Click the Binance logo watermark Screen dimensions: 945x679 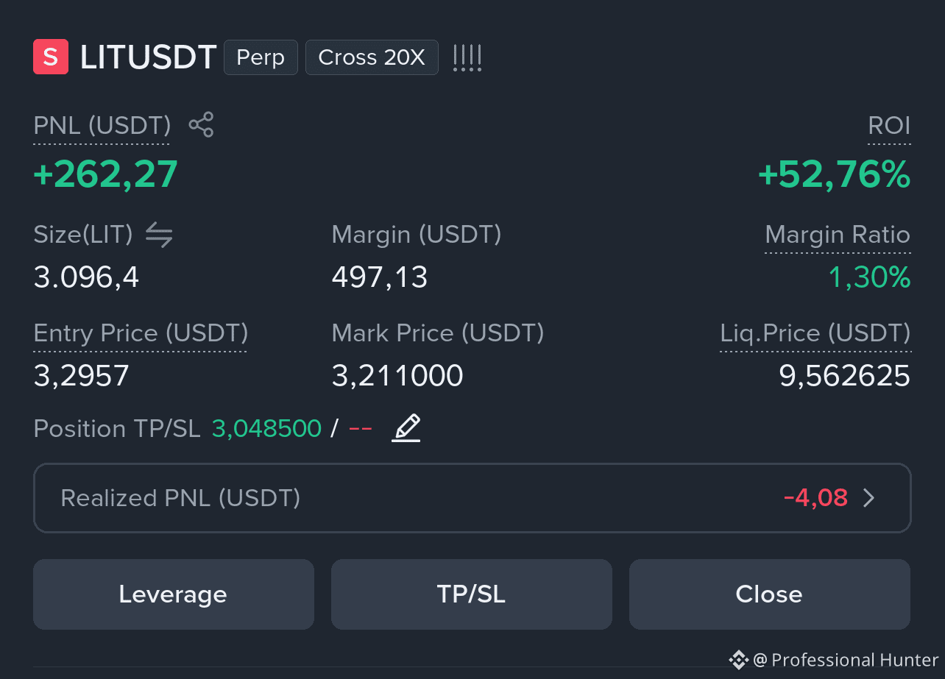[x=738, y=659]
